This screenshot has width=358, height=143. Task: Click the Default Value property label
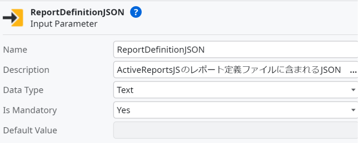(30, 131)
